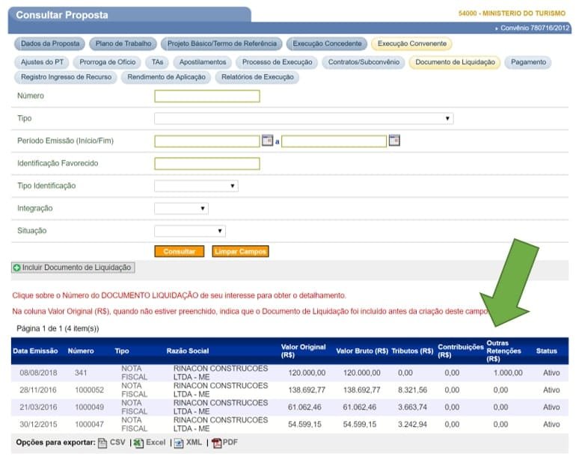Focus the Número input field
Viewport: 579px width, 459px height.
[x=207, y=96]
